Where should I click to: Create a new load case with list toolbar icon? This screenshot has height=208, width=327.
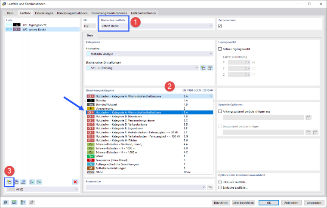(x=9, y=182)
